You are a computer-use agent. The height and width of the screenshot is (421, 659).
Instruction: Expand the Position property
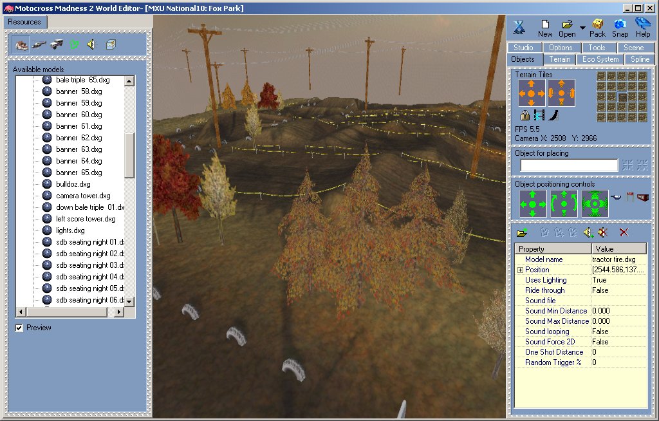pos(520,270)
